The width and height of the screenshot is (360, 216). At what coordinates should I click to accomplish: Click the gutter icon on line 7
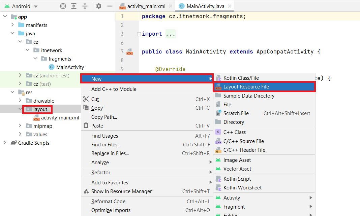pos(129,52)
